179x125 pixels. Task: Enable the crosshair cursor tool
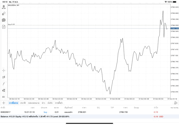4,71
